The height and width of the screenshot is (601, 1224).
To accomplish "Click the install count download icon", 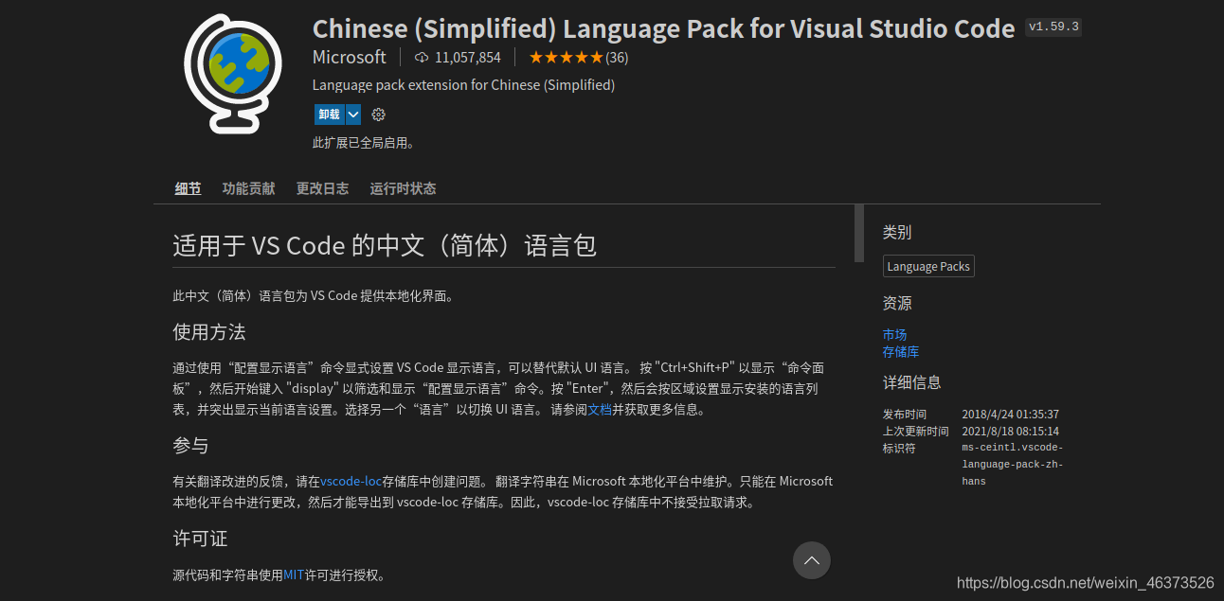I will 422,58.
